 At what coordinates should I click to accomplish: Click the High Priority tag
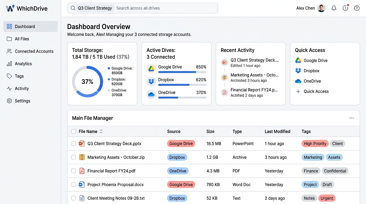[x=315, y=144]
